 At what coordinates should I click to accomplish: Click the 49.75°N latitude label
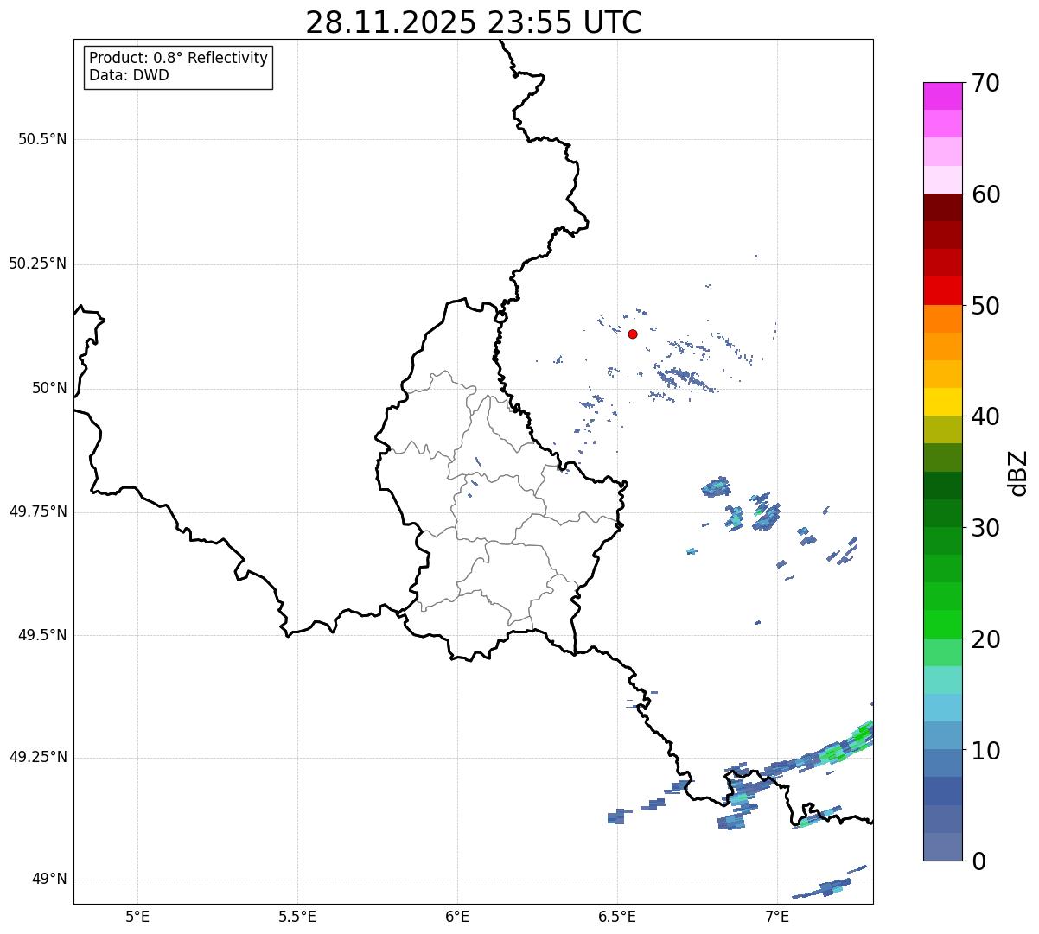click(37, 511)
